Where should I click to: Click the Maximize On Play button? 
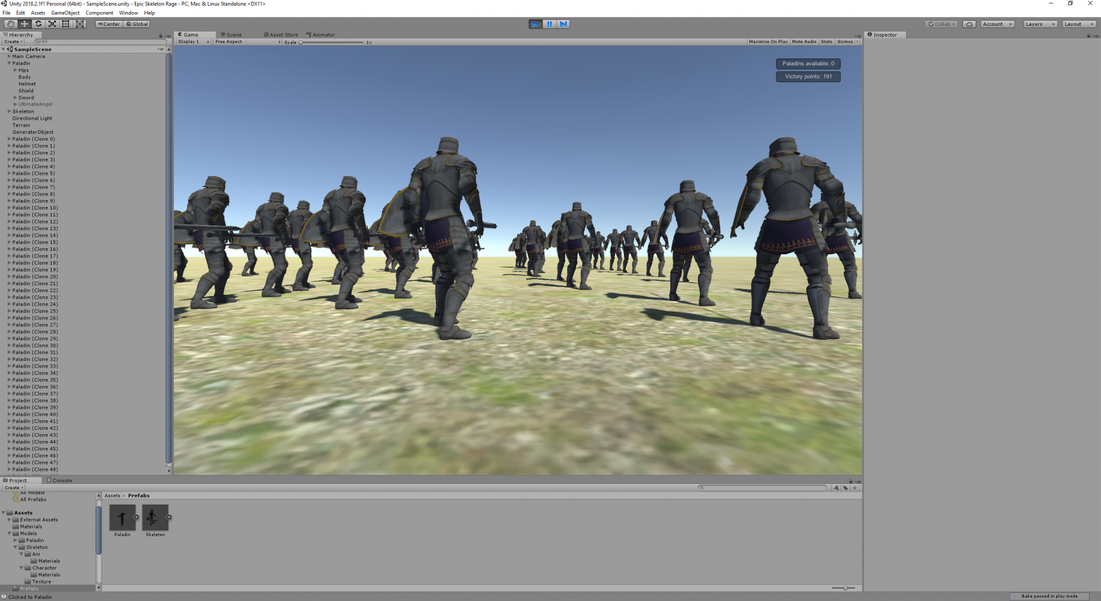point(768,41)
